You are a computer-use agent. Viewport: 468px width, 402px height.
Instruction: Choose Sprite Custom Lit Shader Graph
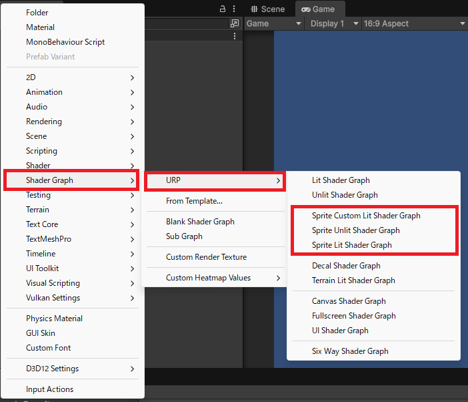366,216
